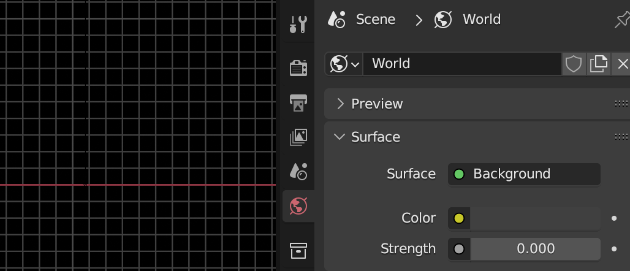Toggle fake user shield for World
Viewport: 630px width, 271px height.
tap(574, 64)
